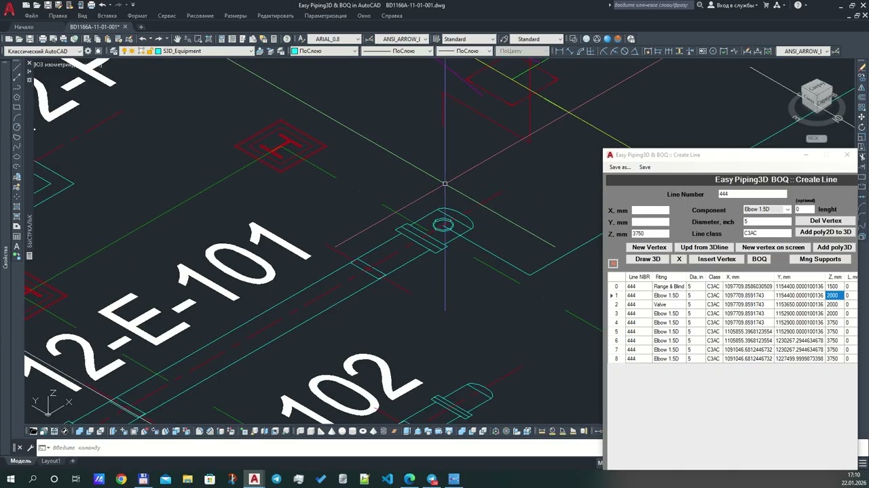Switch to the Layout1 tab

click(x=51, y=461)
